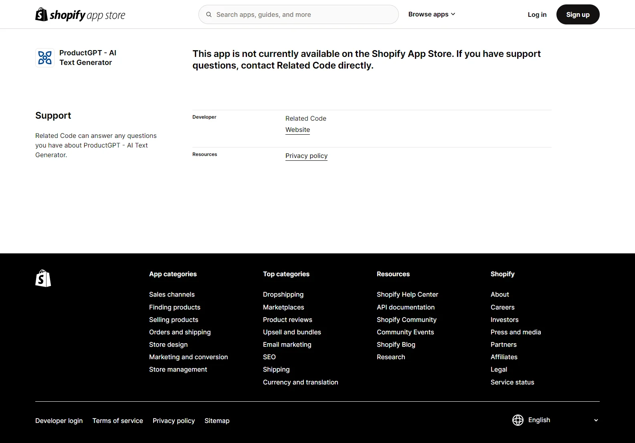Go to Shopify Community
Screen dimensions: 635x443
406,320
